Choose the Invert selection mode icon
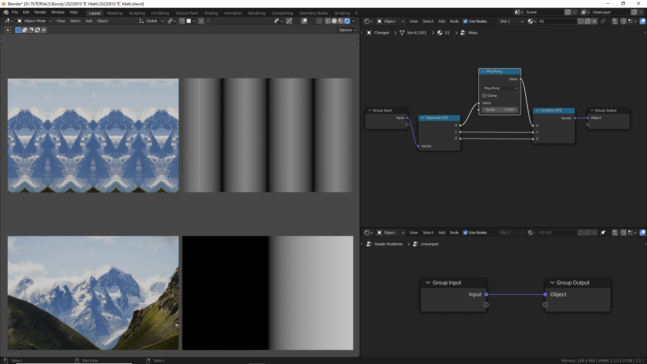This screenshot has height=364, width=647. click(x=37, y=30)
